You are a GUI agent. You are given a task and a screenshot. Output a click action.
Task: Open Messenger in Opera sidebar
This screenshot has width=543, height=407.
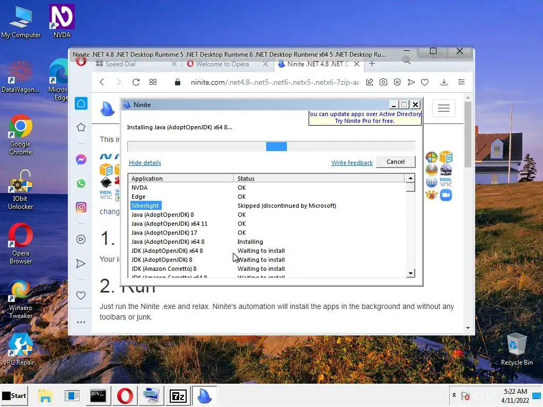(x=81, y=160)
